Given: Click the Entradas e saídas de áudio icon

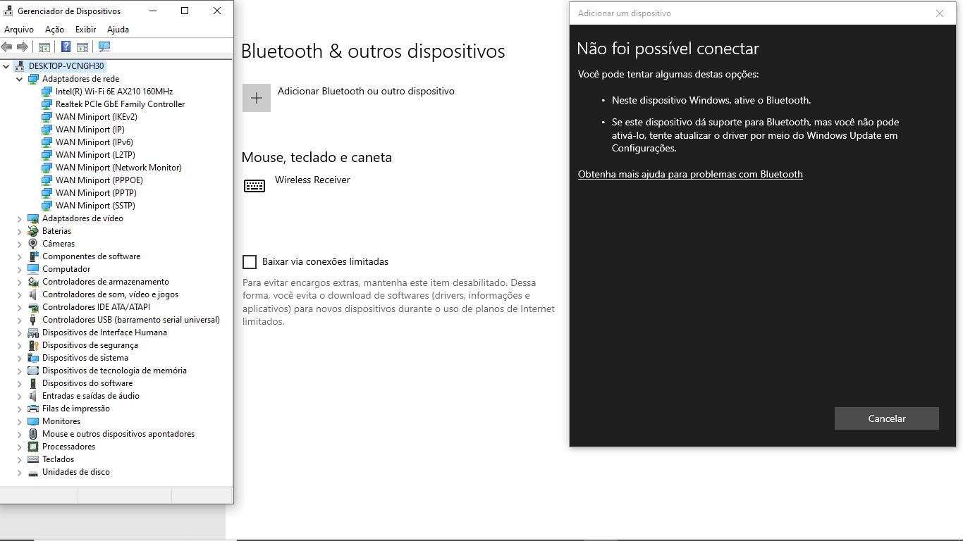Looking at the screenshot, I should click(x=33, y=396).
